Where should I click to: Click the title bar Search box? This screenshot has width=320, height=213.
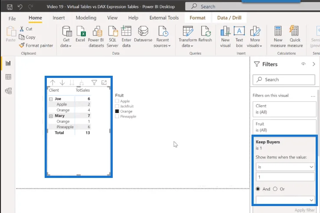coord(253,6)
